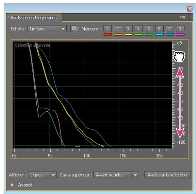196x194 pixels.
Task: Click the 10k frequency label
Action: 87,156
